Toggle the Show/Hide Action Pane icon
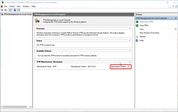 click(x=19, y=10)
